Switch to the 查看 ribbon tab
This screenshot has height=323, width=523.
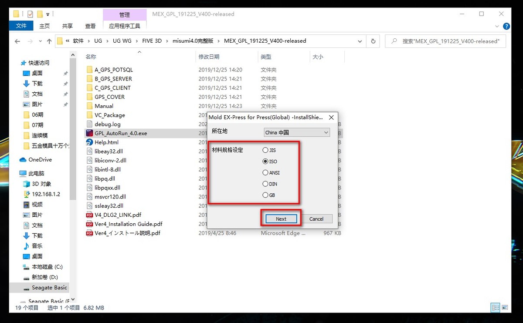[90, 26]
